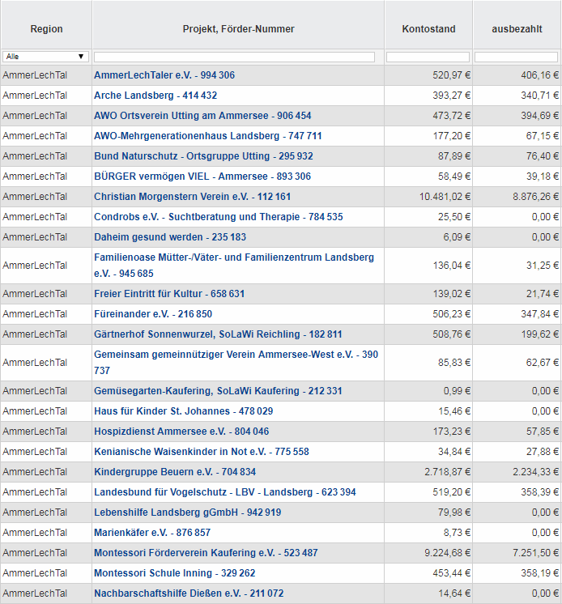Viewport: 562px width, 604px height.
Task: Sort by the Region column header
Action: pyautogui.click(x=46, y=29)
